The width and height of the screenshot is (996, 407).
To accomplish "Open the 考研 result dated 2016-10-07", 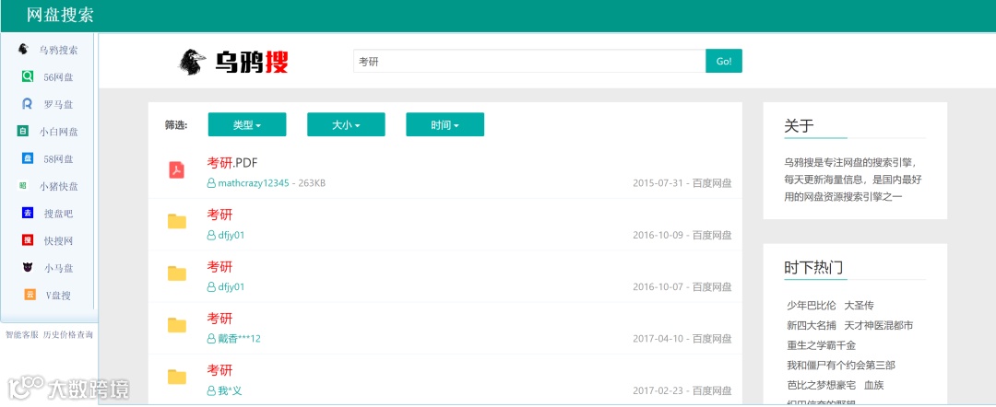I will (x=219, y=267).
